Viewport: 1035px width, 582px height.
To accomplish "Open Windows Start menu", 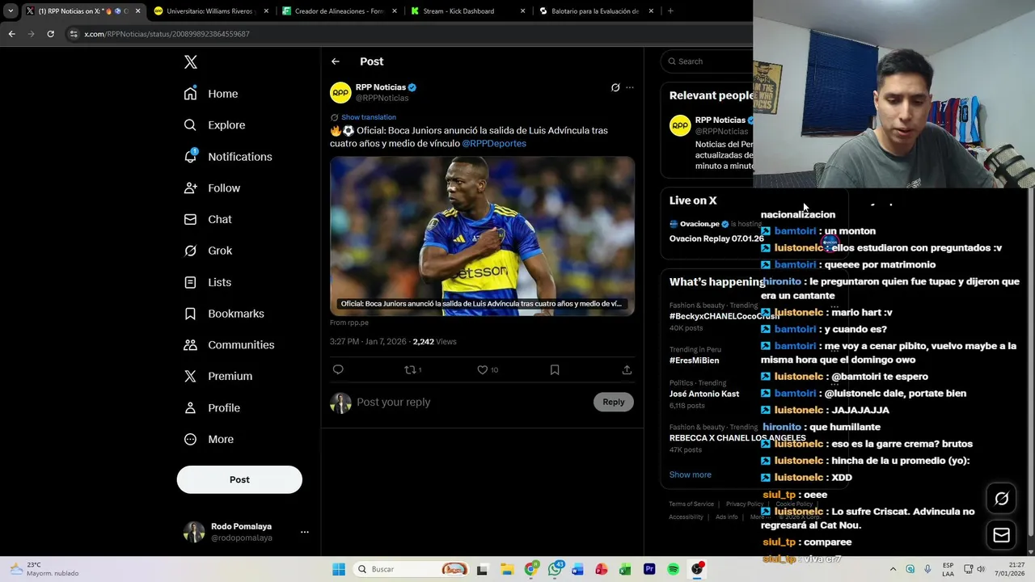I will tap(339, 569).
